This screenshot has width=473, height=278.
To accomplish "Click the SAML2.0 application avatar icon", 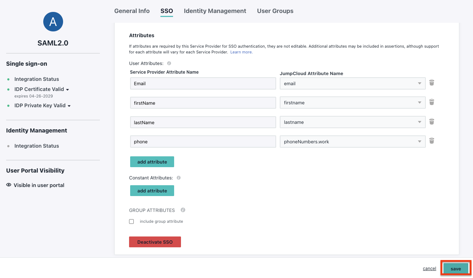I will click(53, 22).
